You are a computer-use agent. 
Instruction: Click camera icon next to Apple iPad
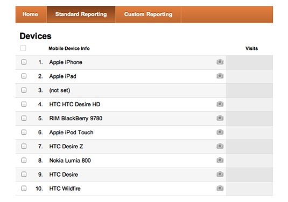point(220,76)
